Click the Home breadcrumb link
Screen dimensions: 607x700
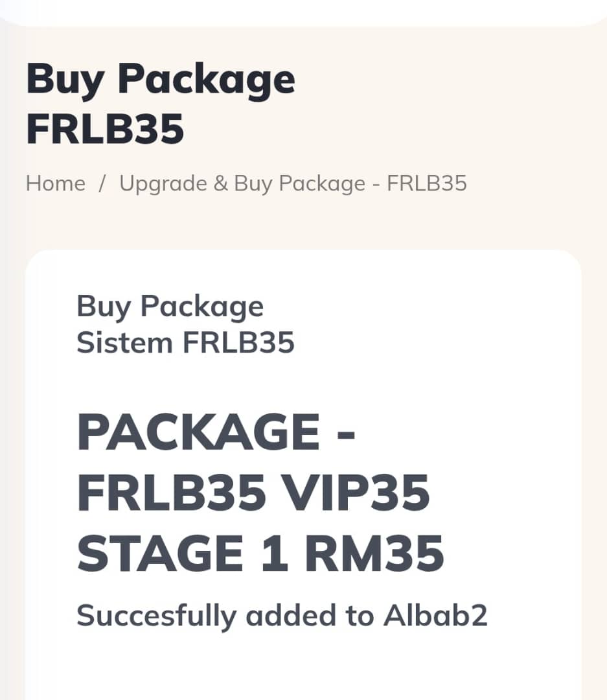pos(55,183)
